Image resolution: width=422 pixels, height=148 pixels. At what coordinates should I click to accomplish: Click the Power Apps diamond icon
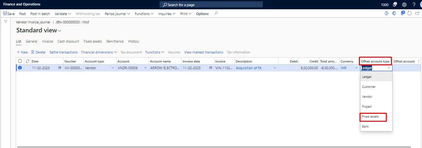click(386, 13)
